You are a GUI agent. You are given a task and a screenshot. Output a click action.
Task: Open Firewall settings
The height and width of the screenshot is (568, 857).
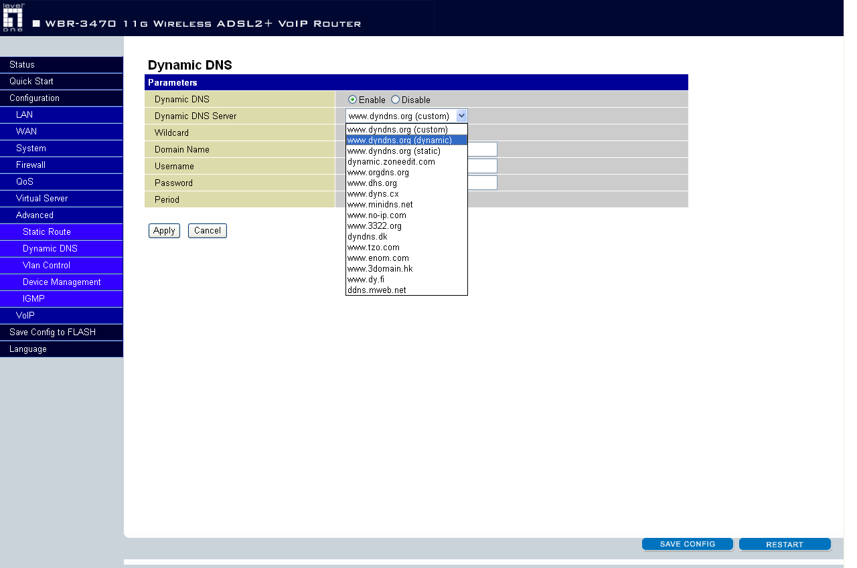coord(62,165)
